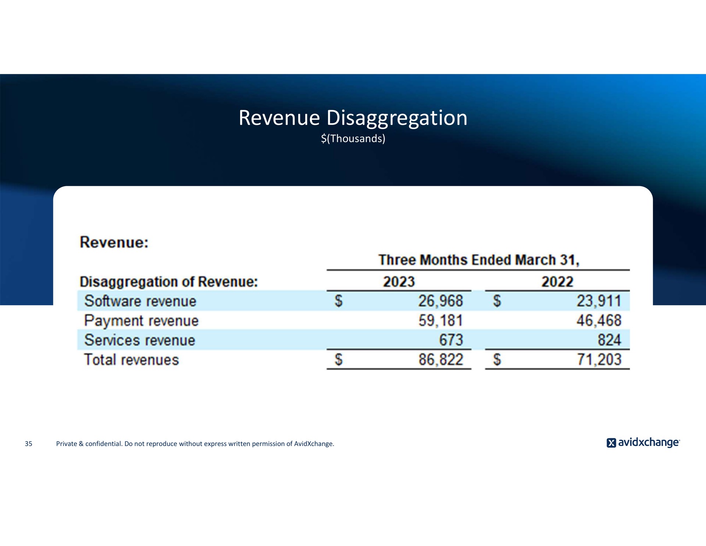706x546 pixels.
Task: Click the 'Revenue:' heading
Action: (114, 242)
